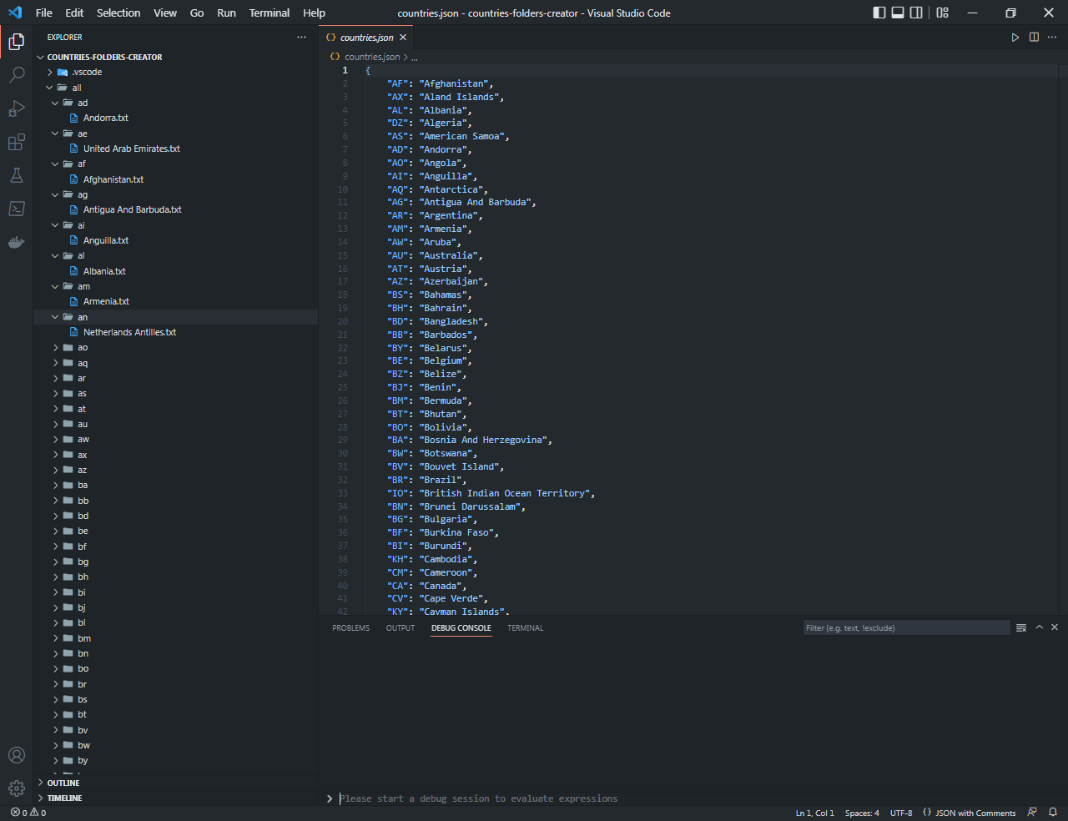Click the Run file play icon

pyautogui.click(x=1015, y=38)
